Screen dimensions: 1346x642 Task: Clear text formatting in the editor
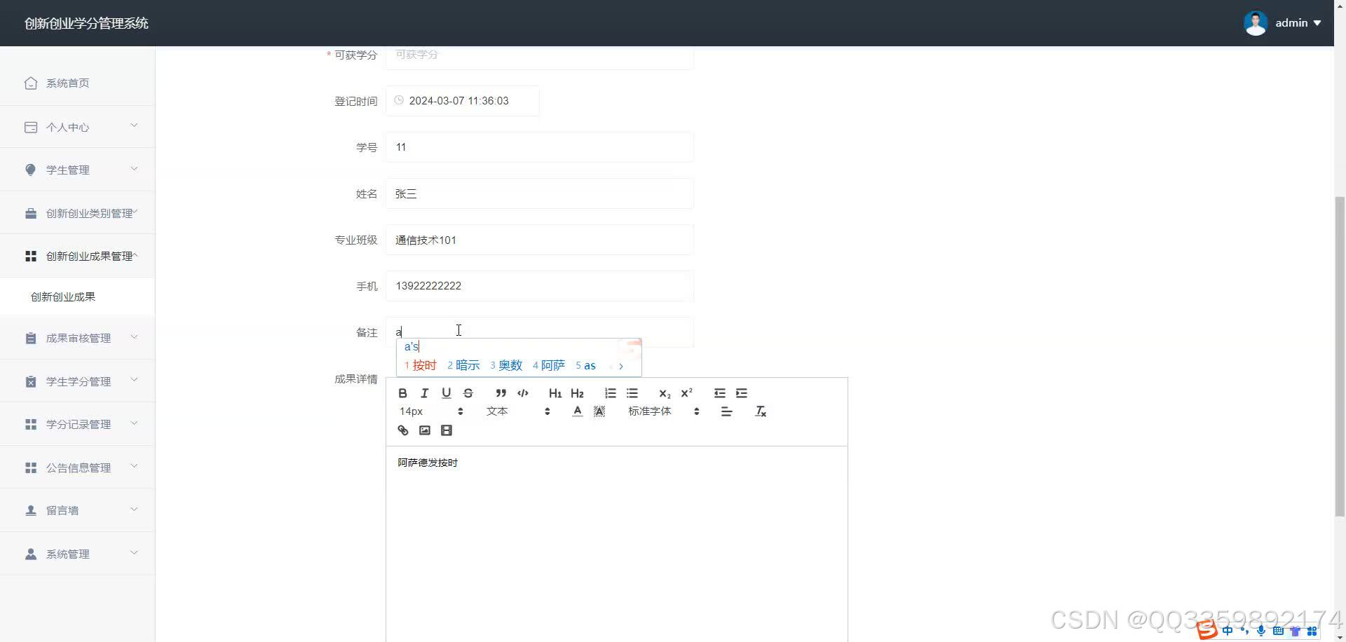[x=761, y=411]
